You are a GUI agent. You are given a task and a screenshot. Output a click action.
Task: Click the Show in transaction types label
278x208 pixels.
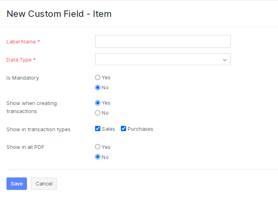click(38, 130)
